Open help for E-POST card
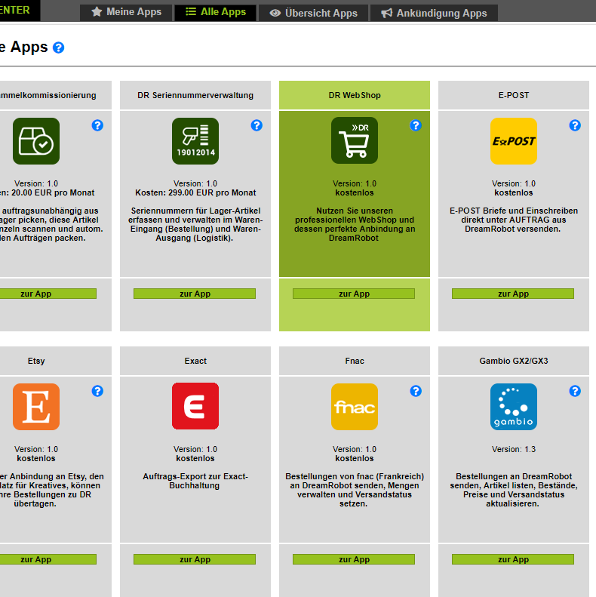The image size is (596, 597). point(575,125)
